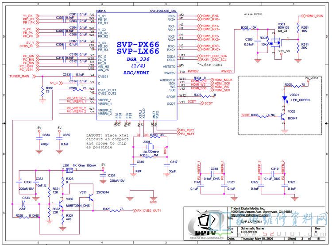Select the PC_VSIN input port
The height and width of the screenshot is (245, 332).
click(x=26, y=69)
